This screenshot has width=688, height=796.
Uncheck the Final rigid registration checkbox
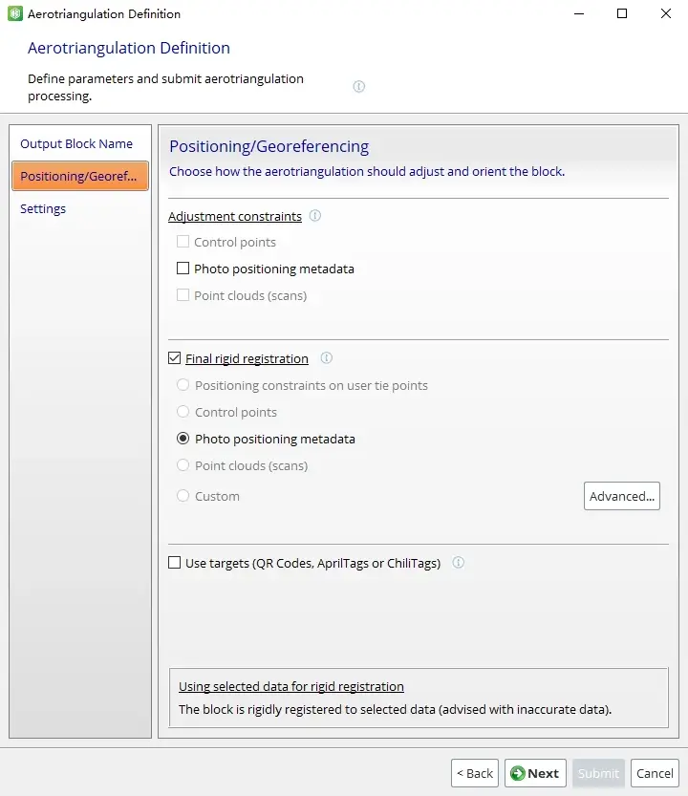tap(174, 358)
